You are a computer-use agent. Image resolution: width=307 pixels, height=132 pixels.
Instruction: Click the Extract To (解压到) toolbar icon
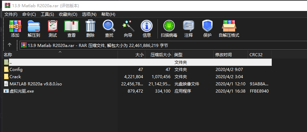[x=34, y=26]
